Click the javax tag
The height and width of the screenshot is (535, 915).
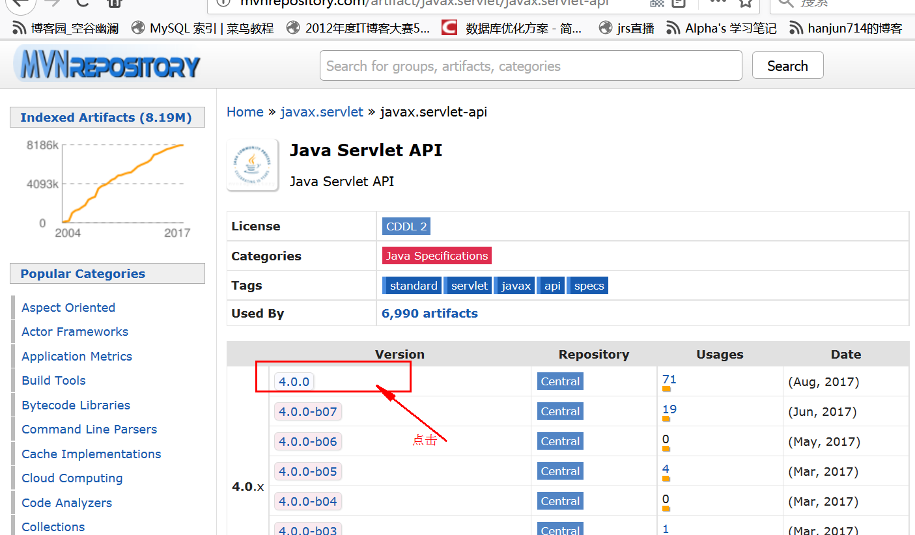tap(514, 286)
